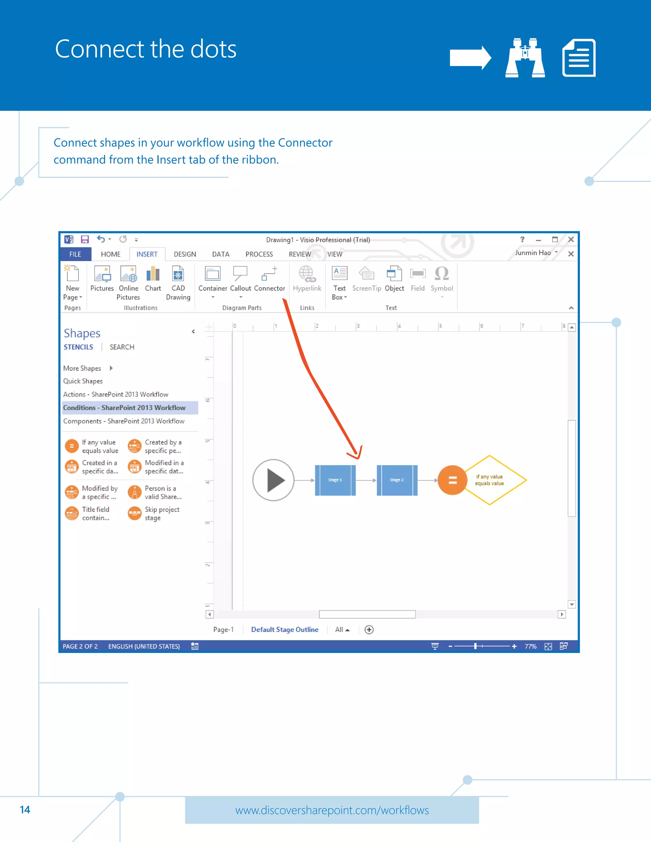Pick the 'Modified in a specific dat...' shape

[x=155, y=467]
